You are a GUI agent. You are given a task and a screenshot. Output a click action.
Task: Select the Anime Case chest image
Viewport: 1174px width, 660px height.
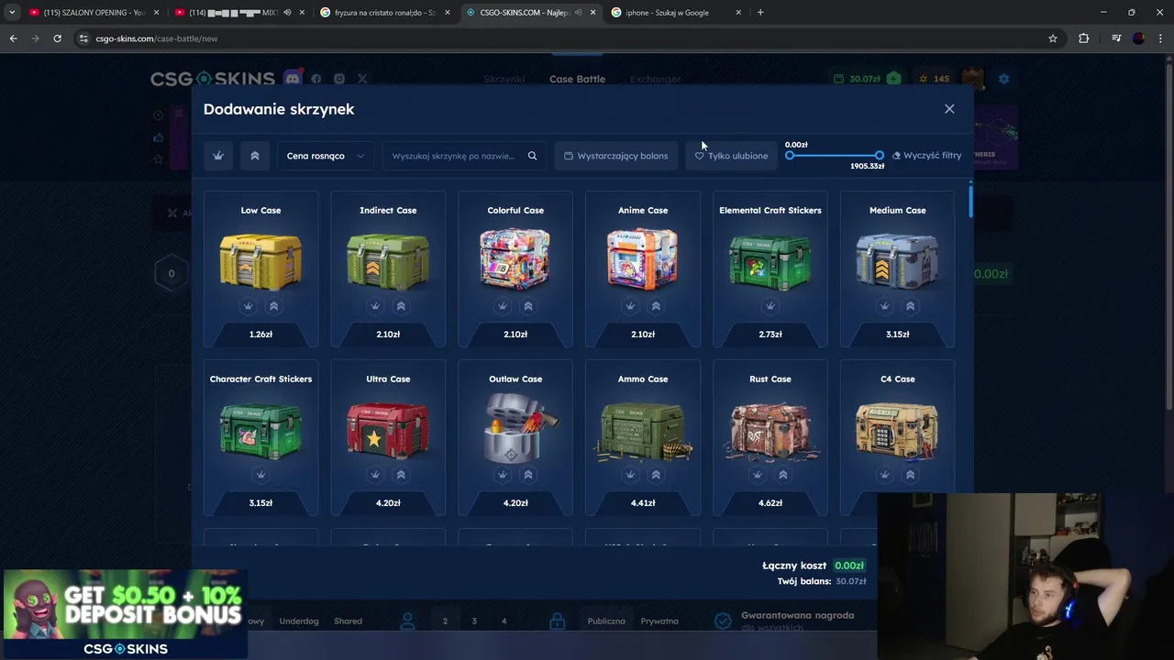point(643,259)
